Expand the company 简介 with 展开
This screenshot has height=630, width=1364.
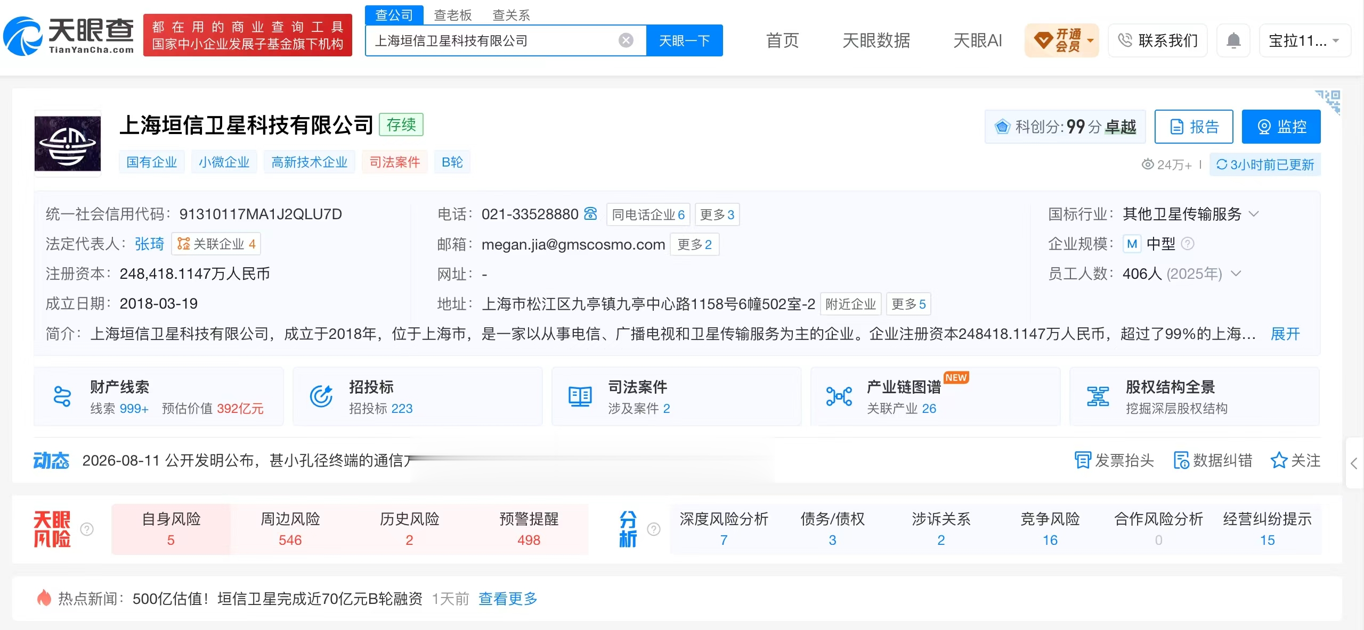[1286, 334]
